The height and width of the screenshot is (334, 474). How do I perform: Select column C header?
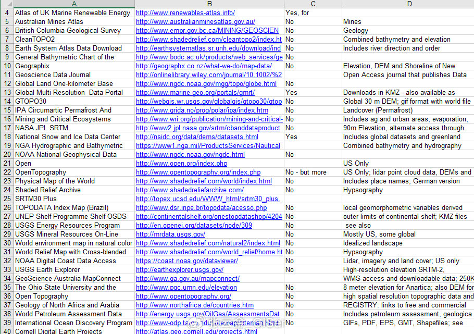[313, 4]
